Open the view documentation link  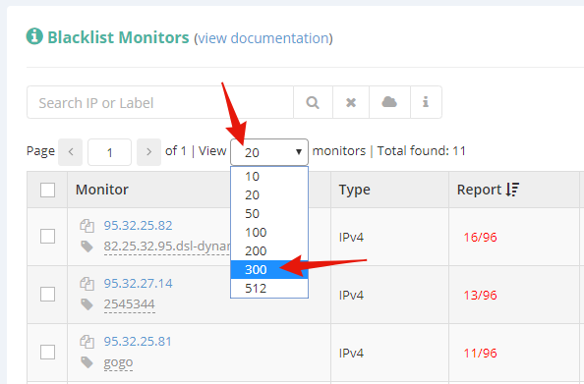[x=263, y=38]
